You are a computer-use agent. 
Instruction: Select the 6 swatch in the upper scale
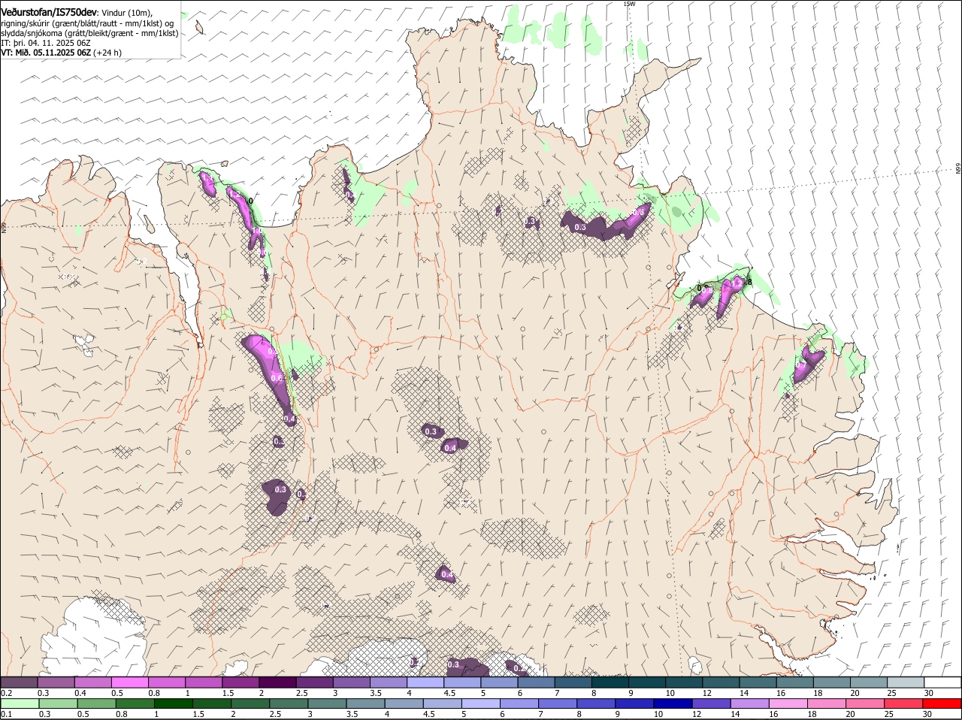pyautogui.click(x=537, y=682)
